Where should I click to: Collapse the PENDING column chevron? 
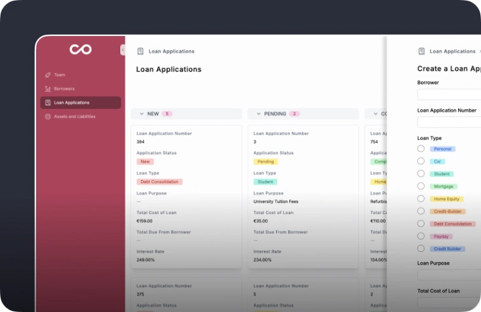pos(258,114)
